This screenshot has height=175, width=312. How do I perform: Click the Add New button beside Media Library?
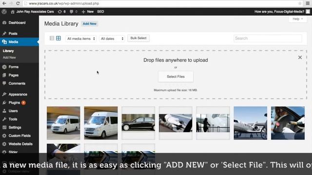pos(90,24)
